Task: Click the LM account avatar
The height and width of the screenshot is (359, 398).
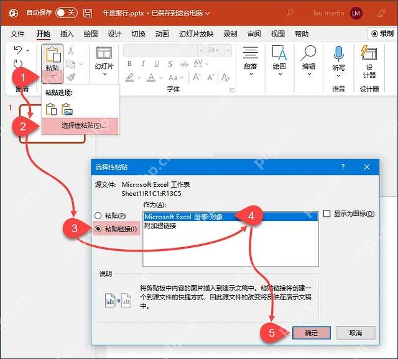Action: coord(356,13)
